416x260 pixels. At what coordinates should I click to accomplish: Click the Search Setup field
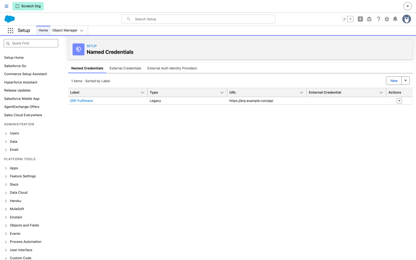(x=198, y=19)
